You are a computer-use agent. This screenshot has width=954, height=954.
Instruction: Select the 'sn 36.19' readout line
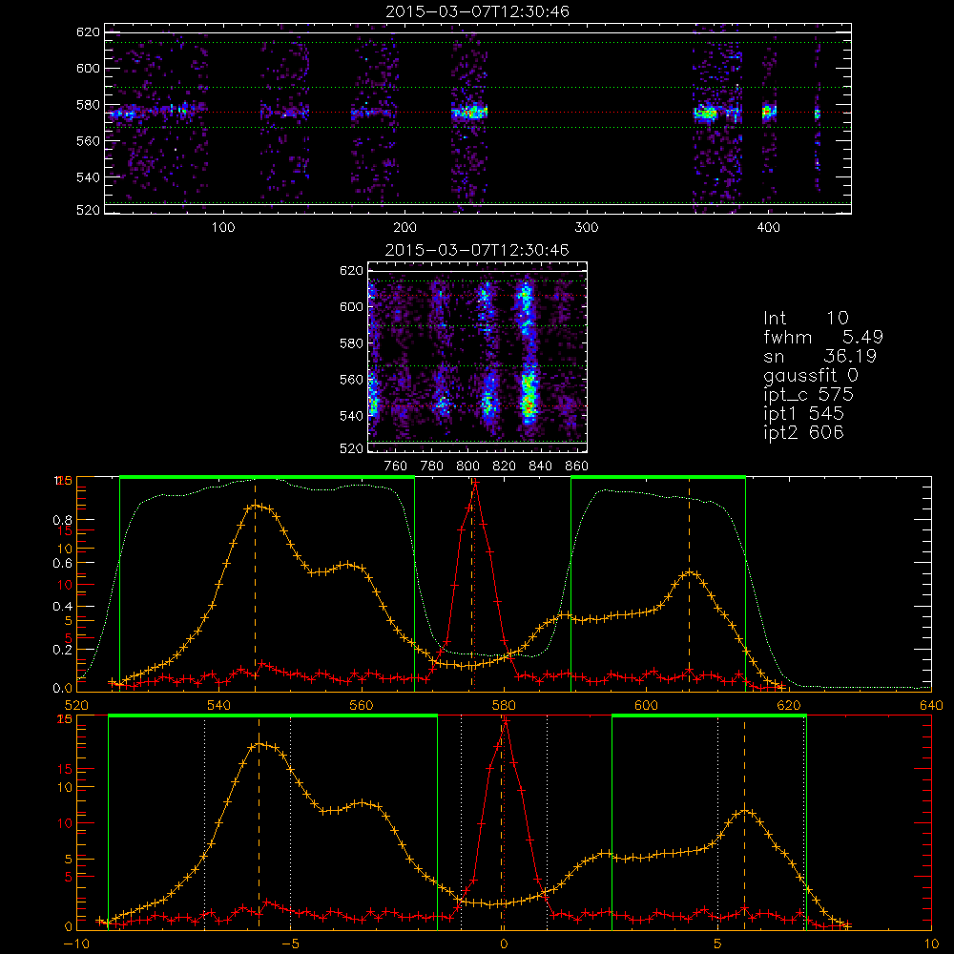[x=820, y=356]
